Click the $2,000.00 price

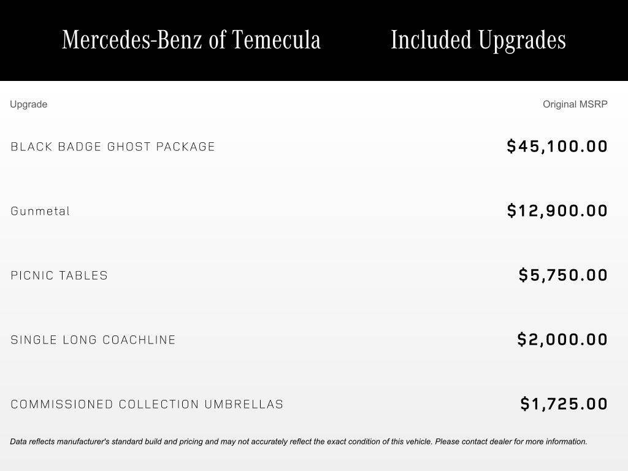click(x=562, y=339)
